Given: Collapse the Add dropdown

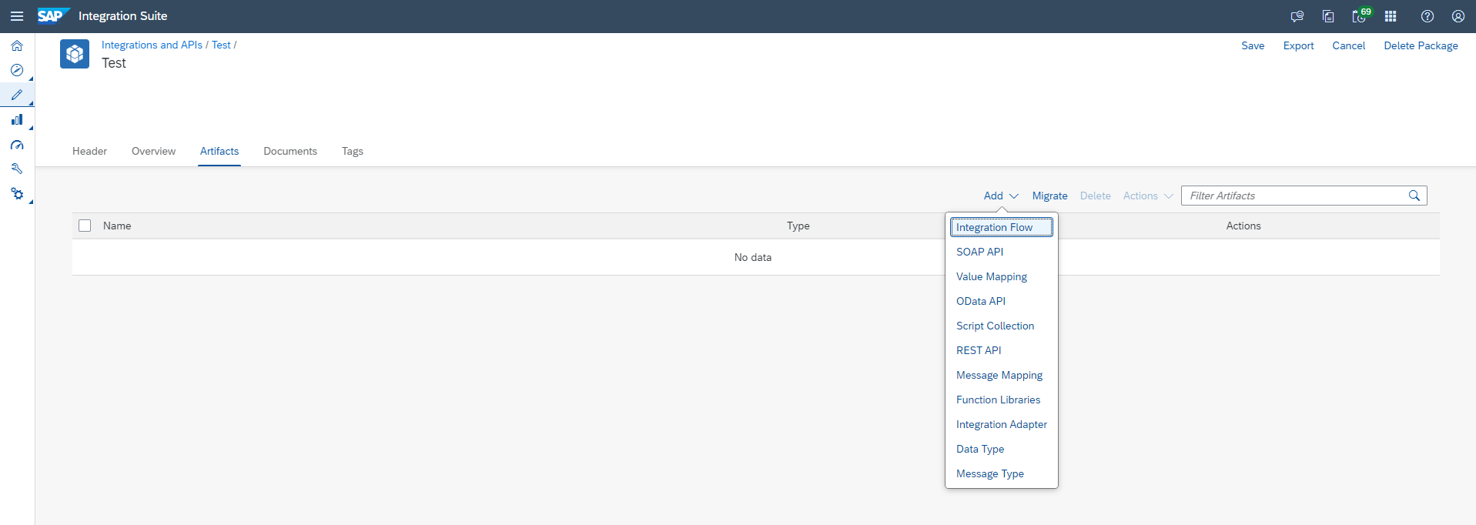Looking at the screenshot, I should (1000, 196).
